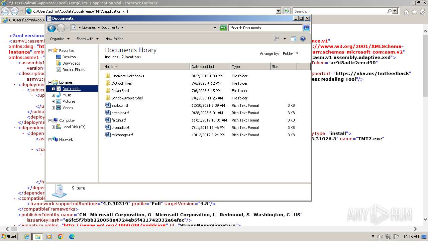Expand the Network tree node

[50, 140]
